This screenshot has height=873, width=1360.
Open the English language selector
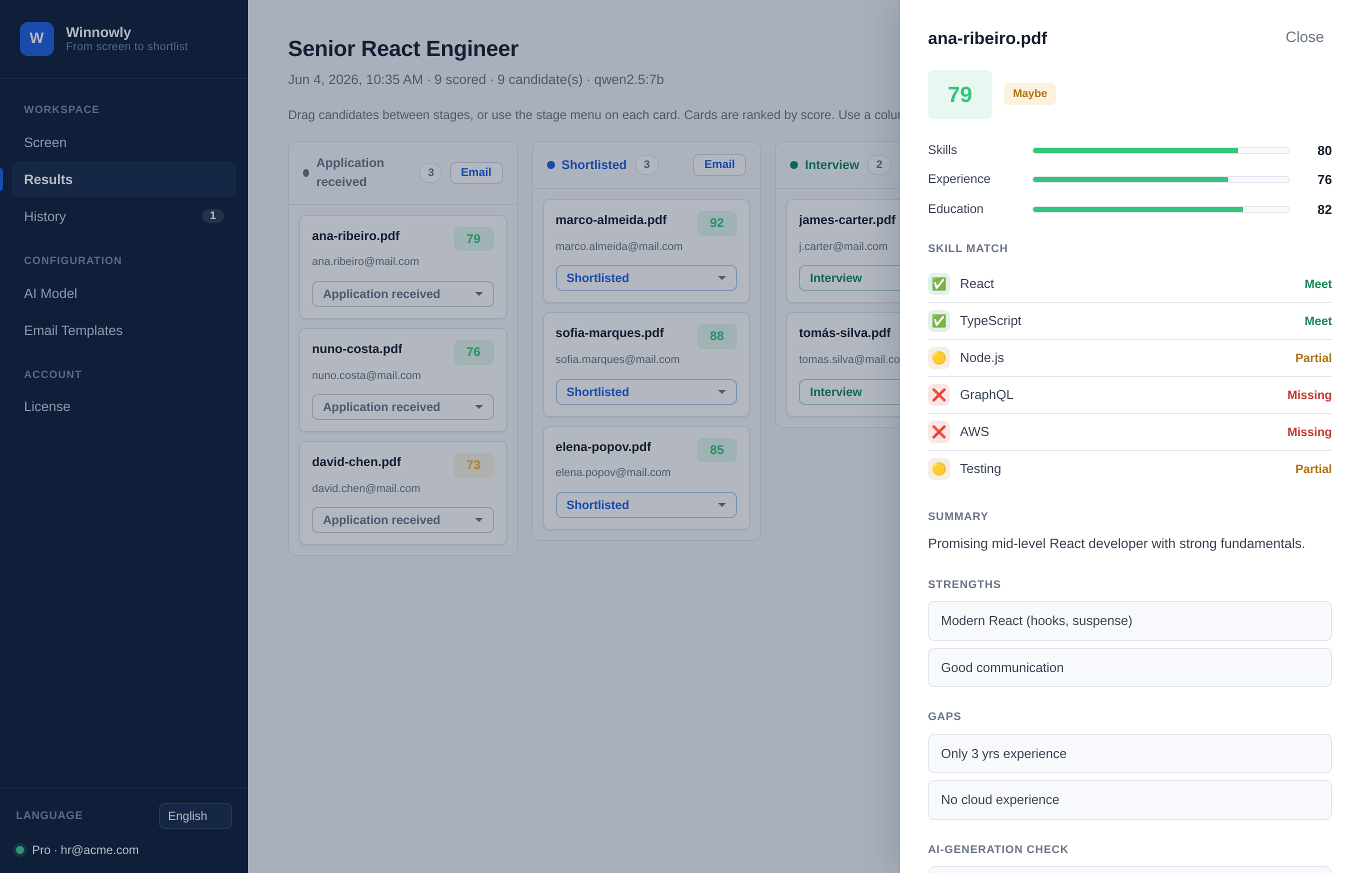click(x=195, y=815)
